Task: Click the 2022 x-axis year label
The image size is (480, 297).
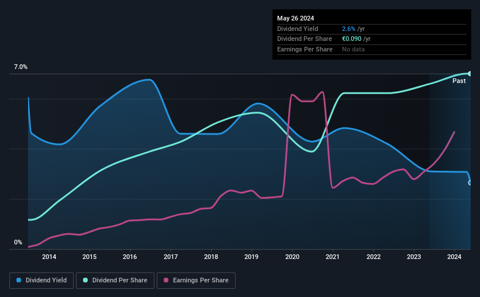Action: (x=374, y=257)
